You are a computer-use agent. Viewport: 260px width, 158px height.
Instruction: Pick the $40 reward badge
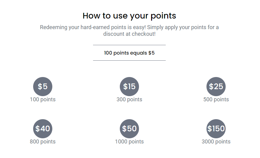(x=43, y=129)
